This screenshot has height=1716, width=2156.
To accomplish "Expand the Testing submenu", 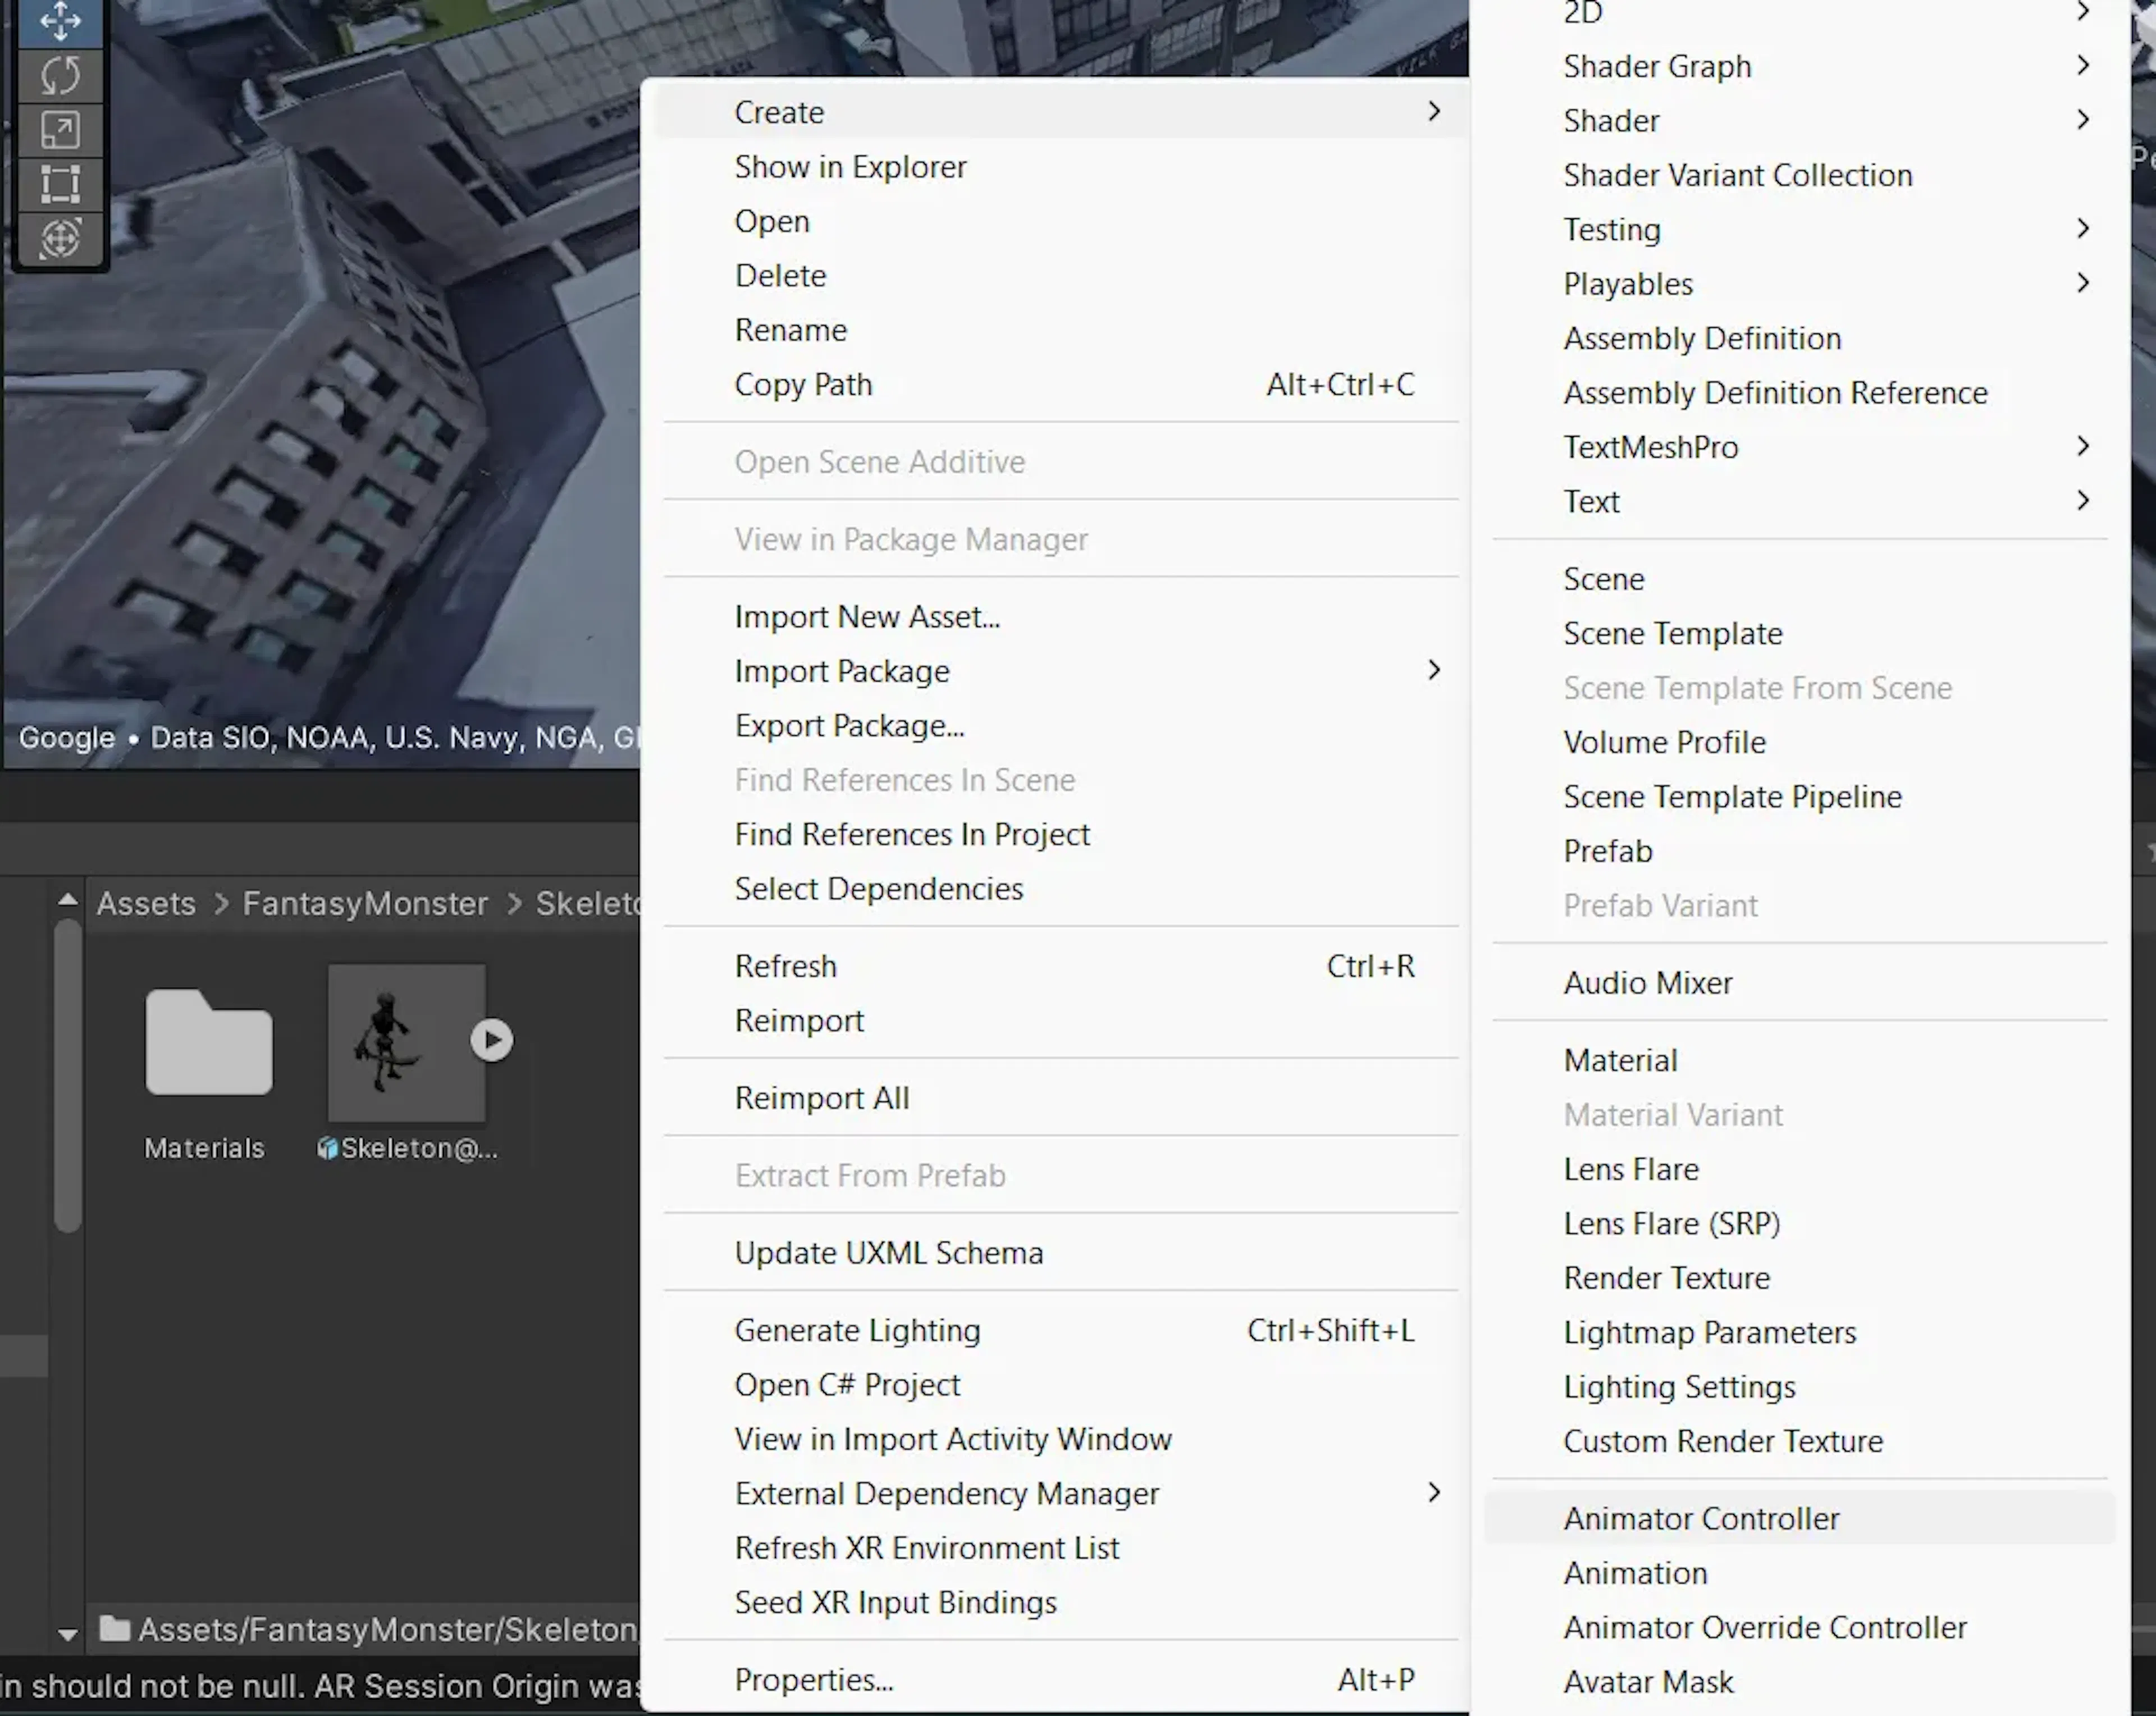I will pyautogui.click(x=1800, y=230).
